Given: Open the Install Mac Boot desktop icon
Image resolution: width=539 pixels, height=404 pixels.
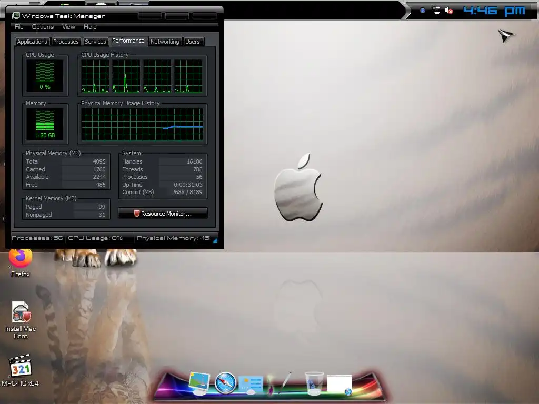Looking at the screenshot, I should [21, 320].
